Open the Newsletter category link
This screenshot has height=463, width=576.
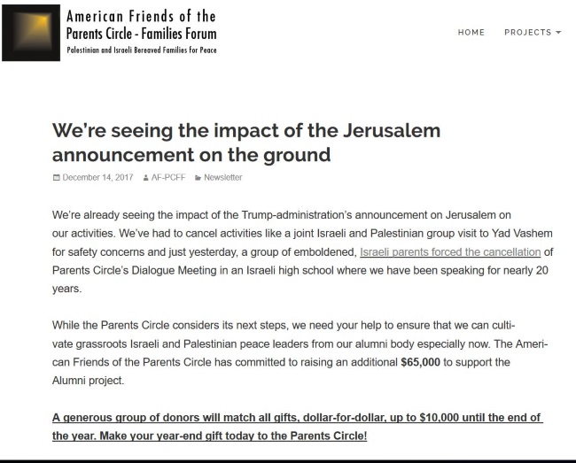[x=222, y=177]
